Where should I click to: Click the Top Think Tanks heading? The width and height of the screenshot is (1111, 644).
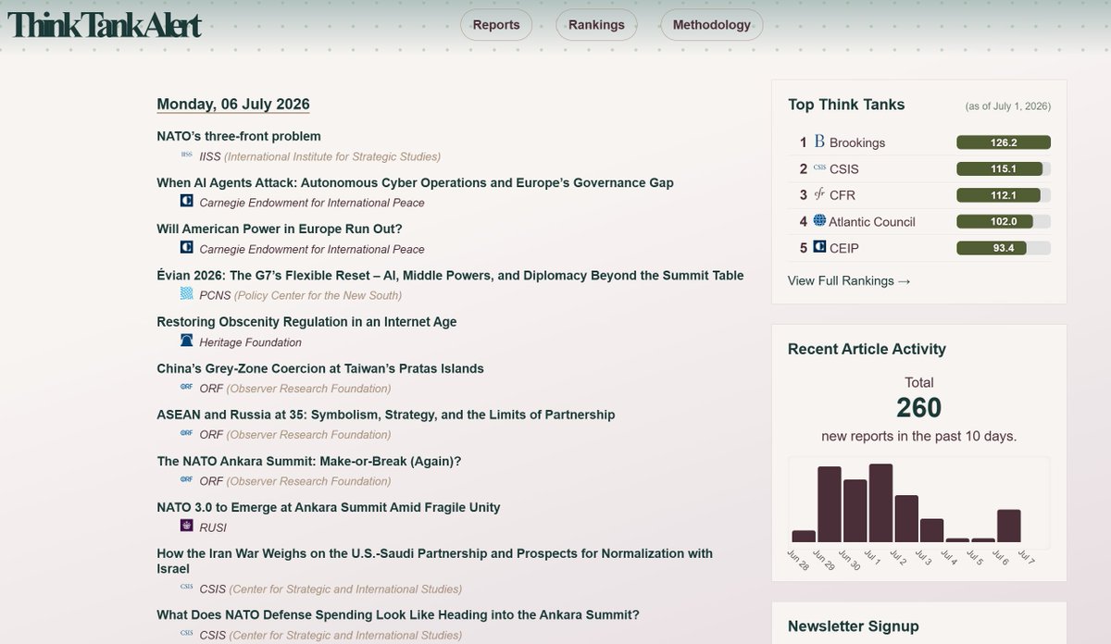click(x=846, y=105)
